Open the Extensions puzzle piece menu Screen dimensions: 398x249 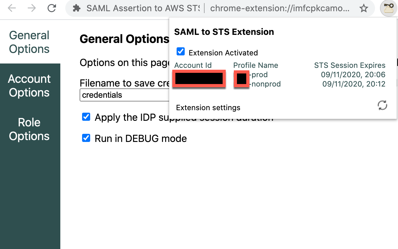click(x=76, y=8)
